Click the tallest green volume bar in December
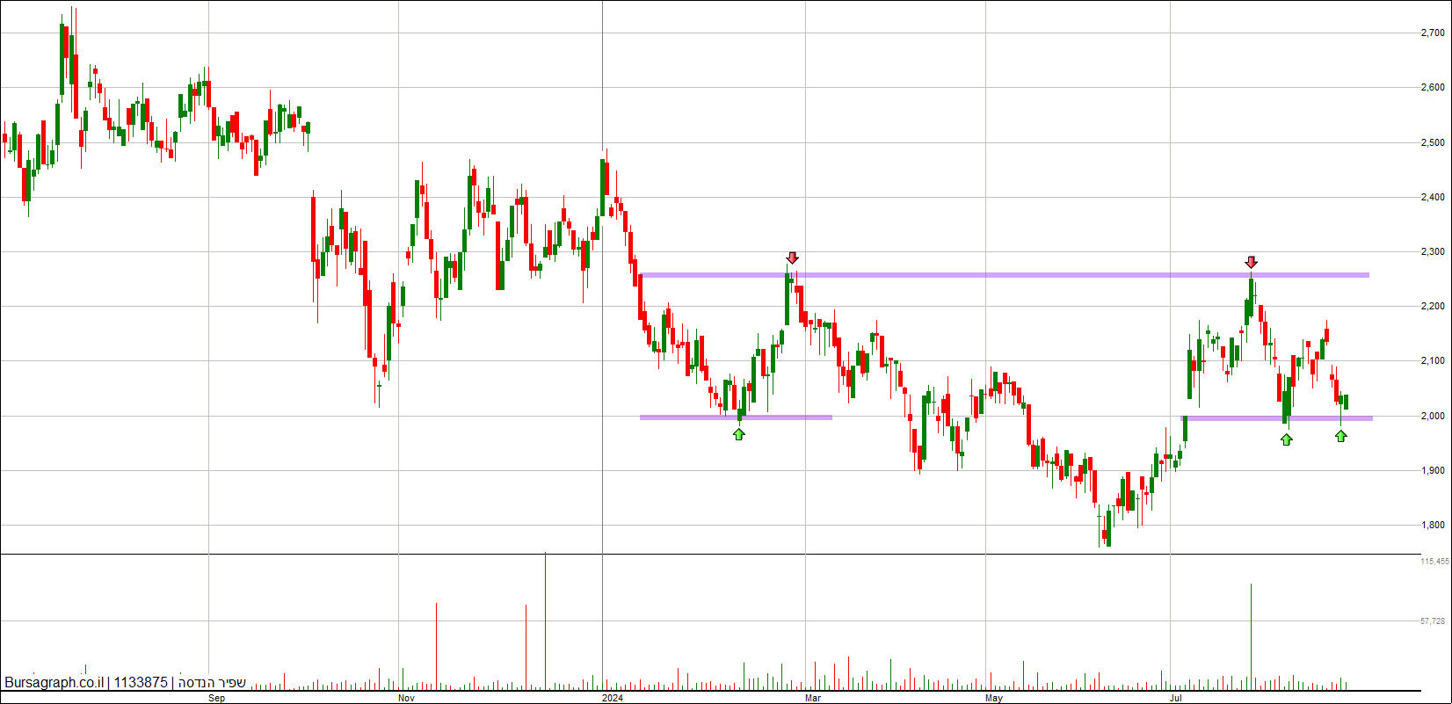The image size is (1452, 704). click(545, 621)
